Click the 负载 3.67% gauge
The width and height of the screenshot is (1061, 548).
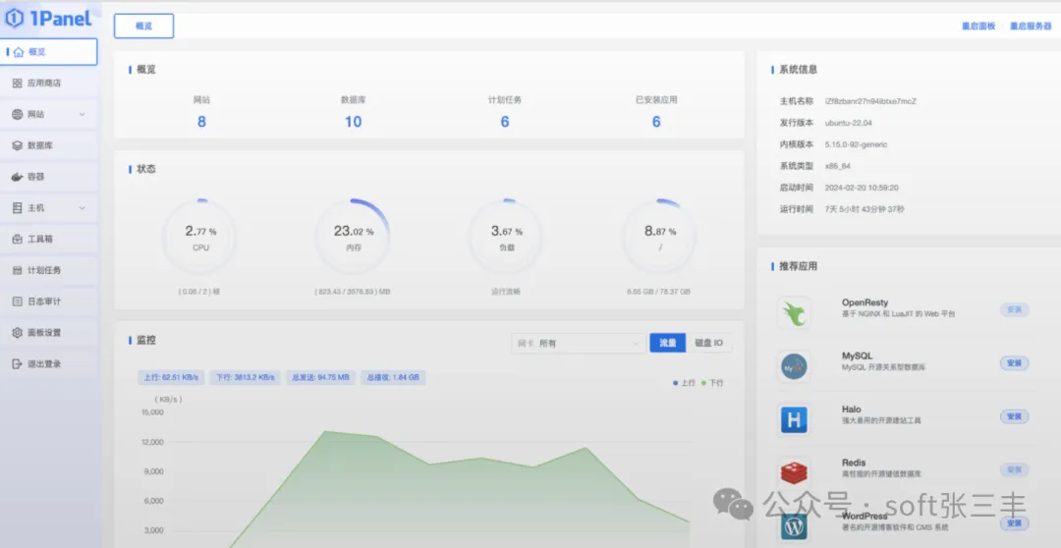(x=506, y=237)
